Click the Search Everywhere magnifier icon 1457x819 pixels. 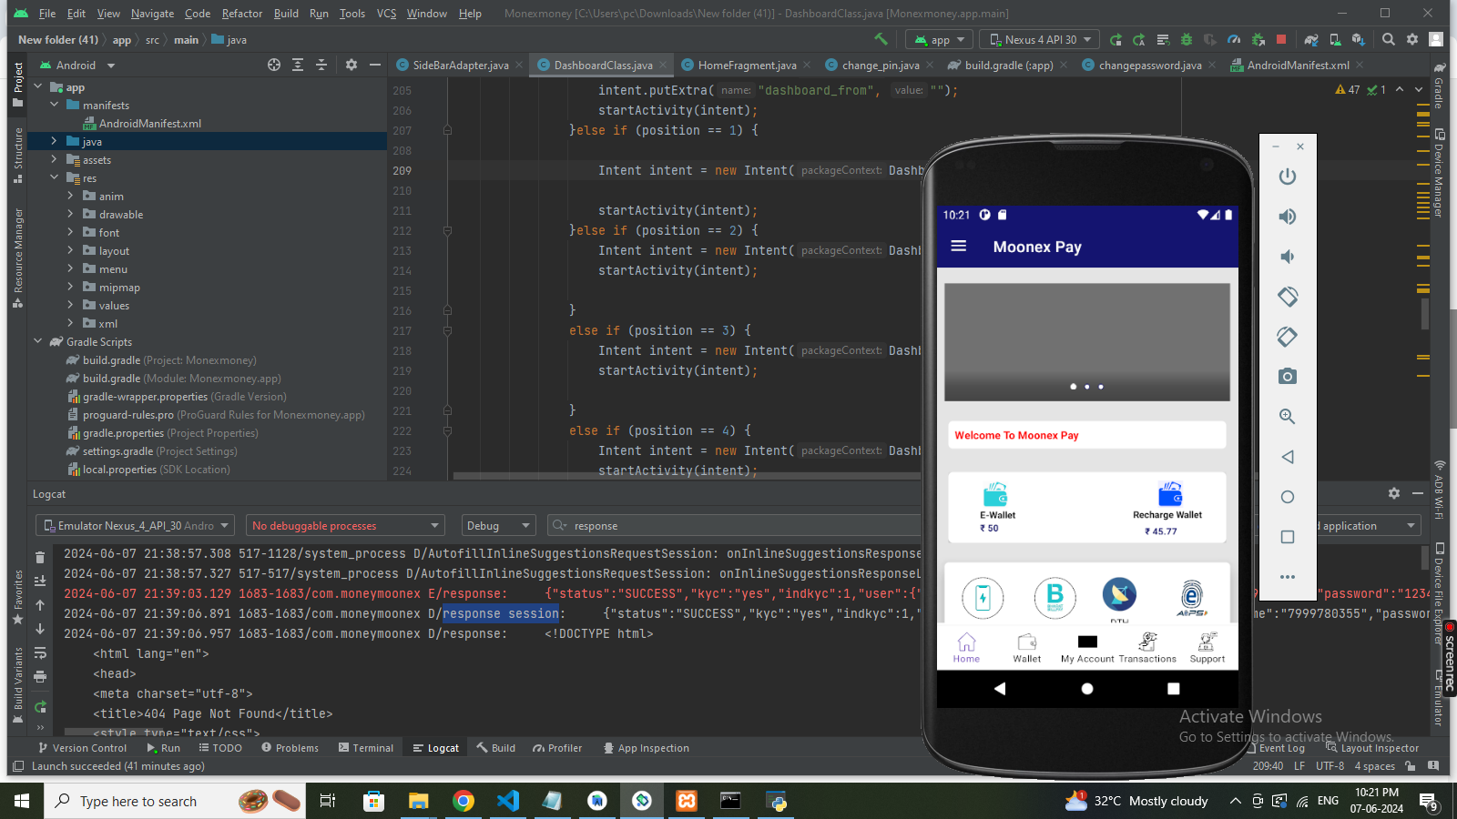pyautogui.click(x=1388, y=39)
